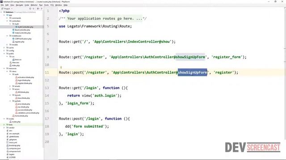Open the Help menu
Screen dimensions: 286x160
click(x=66, y=5)
